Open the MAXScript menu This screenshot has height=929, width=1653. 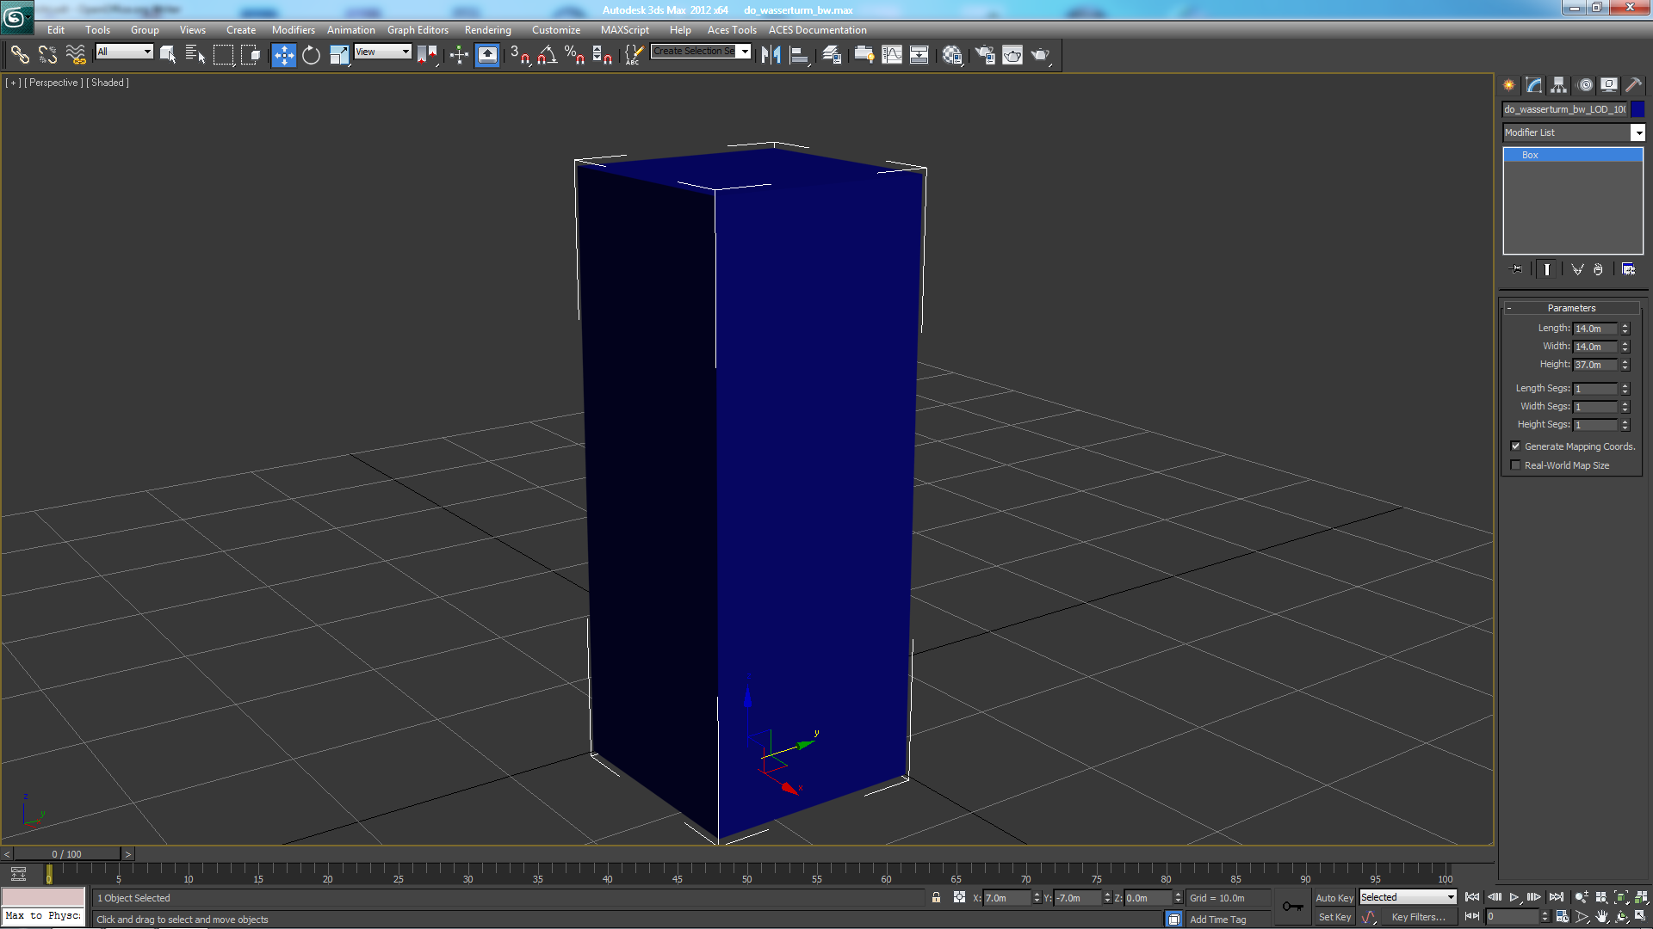624,30
